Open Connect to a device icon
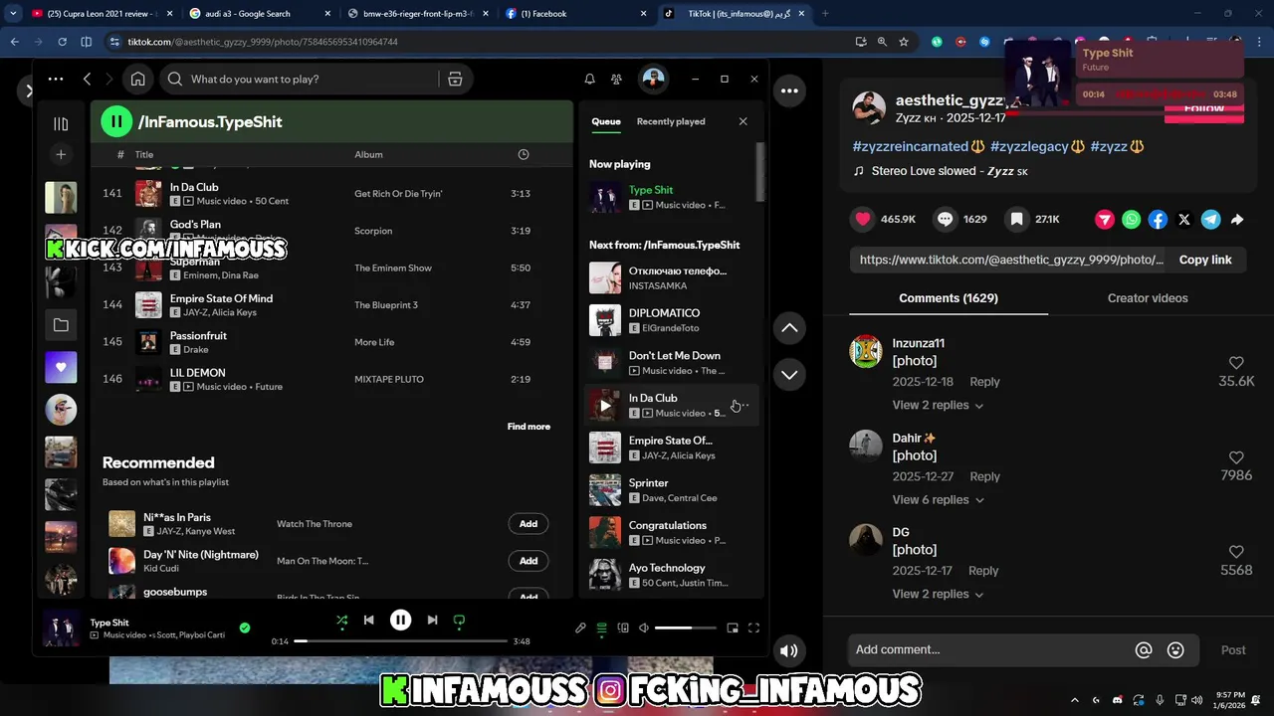The image size is (1274, 716). tap(623, 627)
